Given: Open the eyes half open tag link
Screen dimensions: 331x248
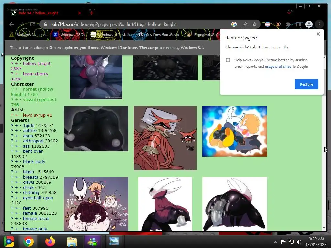Looking at the screenshot, I should click(x=38, y=198).
